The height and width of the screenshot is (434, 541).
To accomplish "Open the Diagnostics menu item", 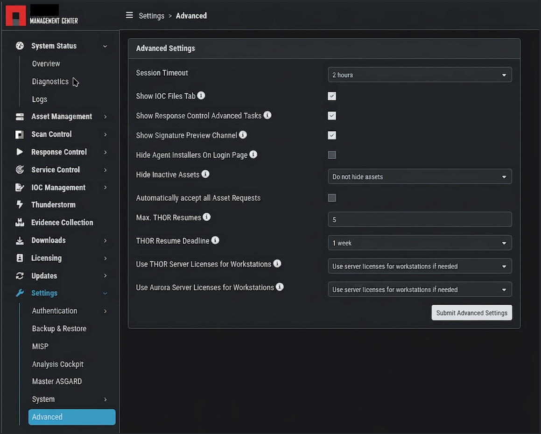I will point(50,81).
